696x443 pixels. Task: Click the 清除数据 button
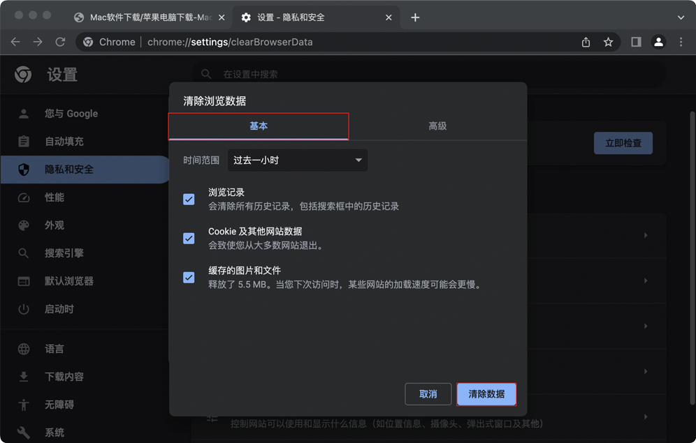[x=486, y=393]
